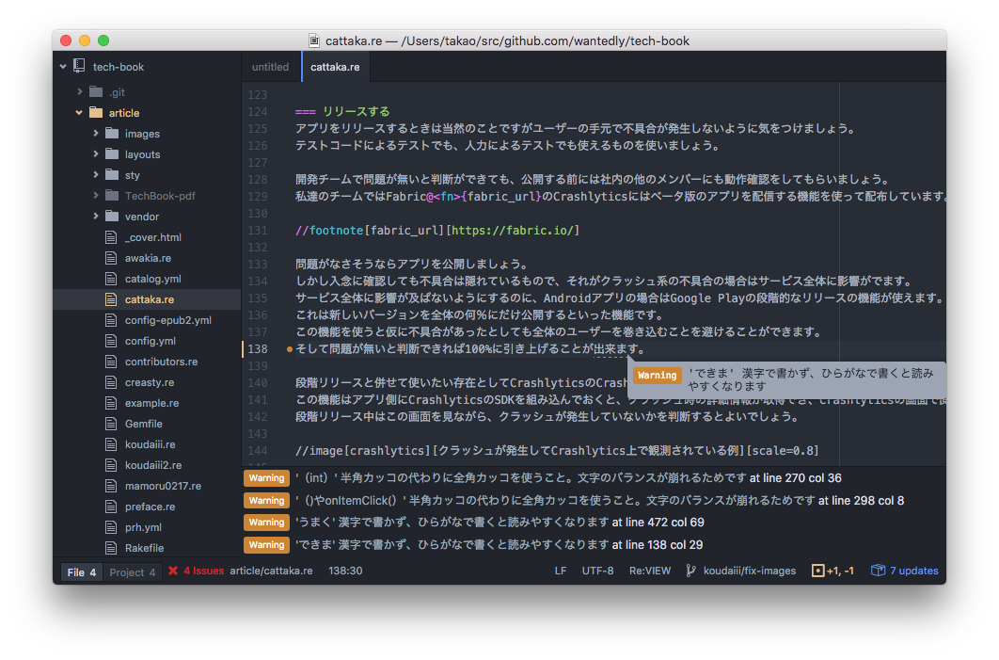Expand the .git folder
The width and height of the screenshot is (999, 660).
pyautogui.click(x=79, y=92)
